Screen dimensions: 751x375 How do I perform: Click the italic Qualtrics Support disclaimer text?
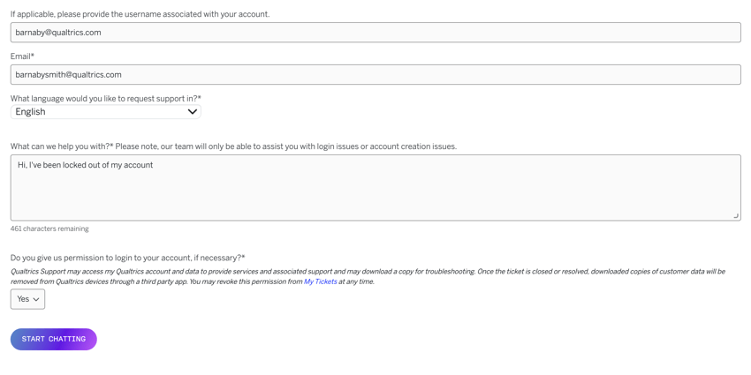(x=368, y=276)
